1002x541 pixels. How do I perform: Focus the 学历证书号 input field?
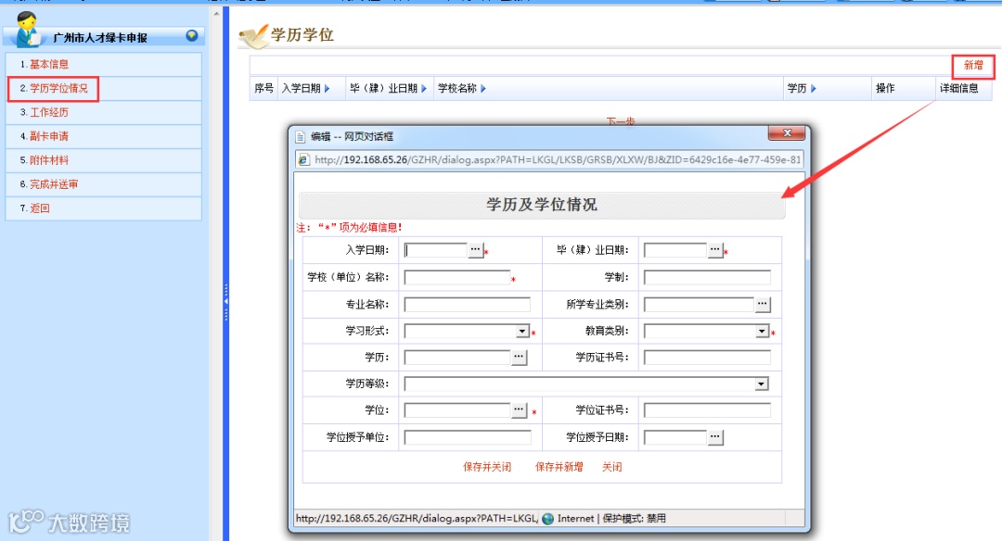click(707, 358)
